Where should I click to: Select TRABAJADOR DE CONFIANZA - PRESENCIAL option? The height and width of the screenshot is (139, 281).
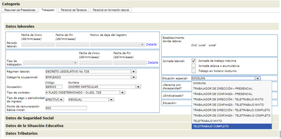232,94
